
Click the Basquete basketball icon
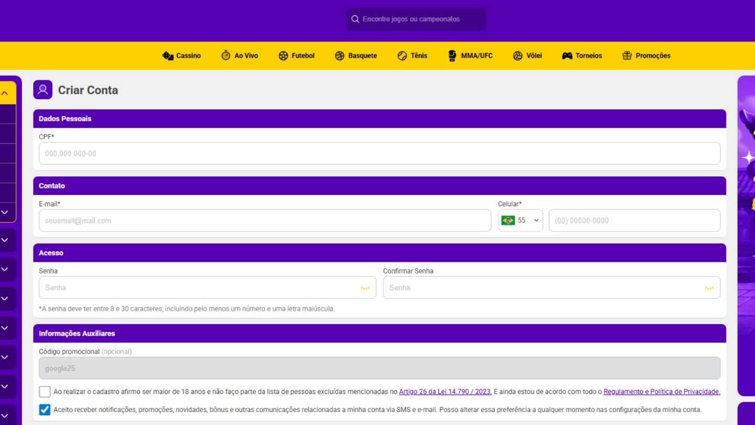340,56
